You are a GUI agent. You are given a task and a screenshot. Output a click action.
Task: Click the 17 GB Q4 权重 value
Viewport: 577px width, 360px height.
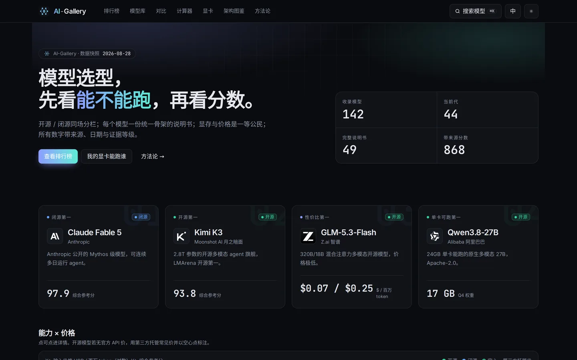[450, 294]
